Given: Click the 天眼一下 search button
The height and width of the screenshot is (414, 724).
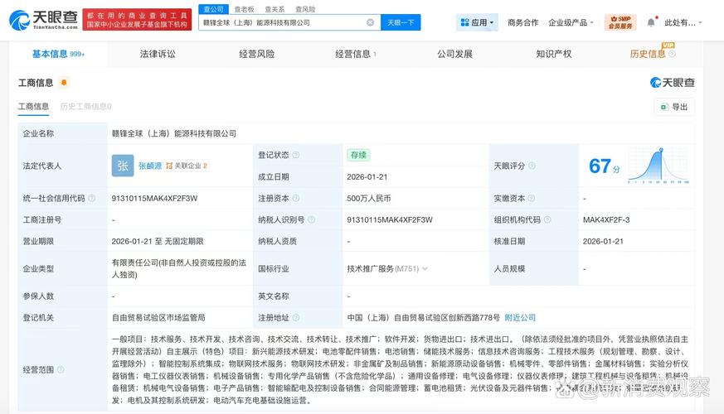Looking at the screenshot, I should 401,22.
